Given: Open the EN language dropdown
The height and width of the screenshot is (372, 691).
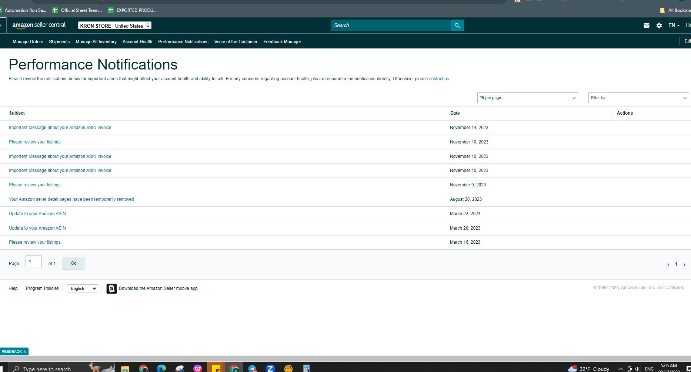Looking at the screenshot, I should point(674,26).
